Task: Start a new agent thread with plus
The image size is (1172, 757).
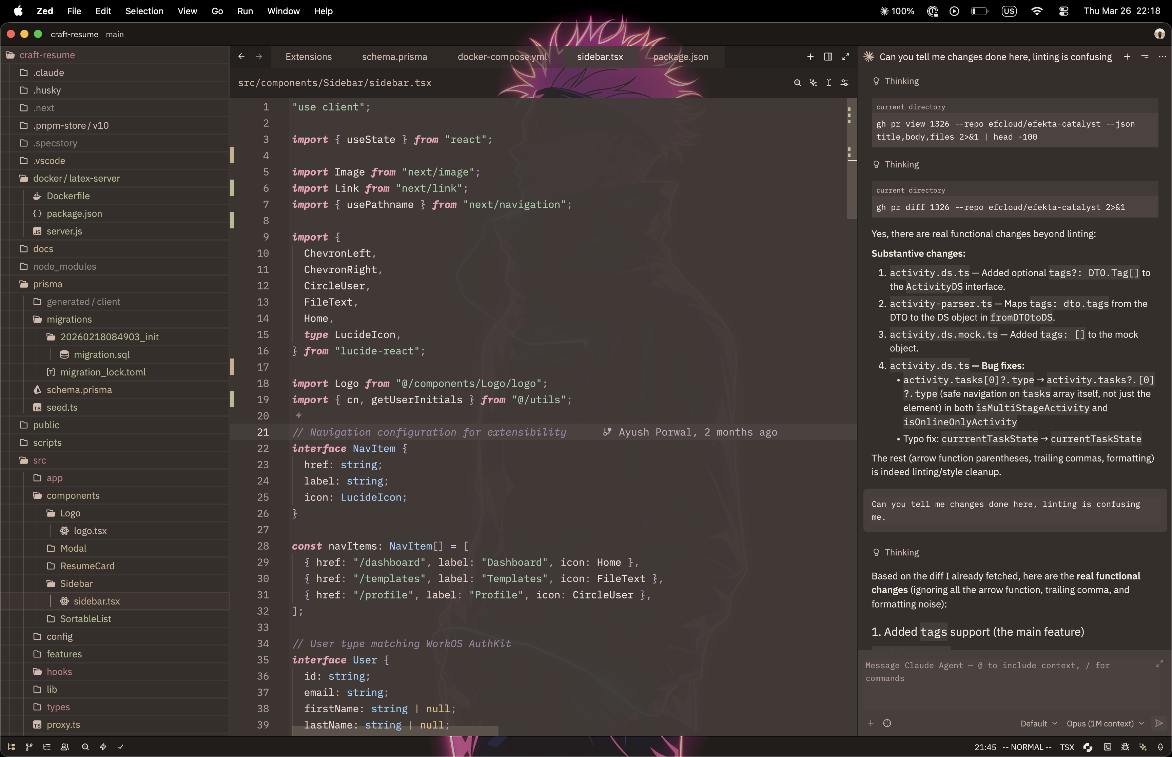Action: pos(1127,57)
